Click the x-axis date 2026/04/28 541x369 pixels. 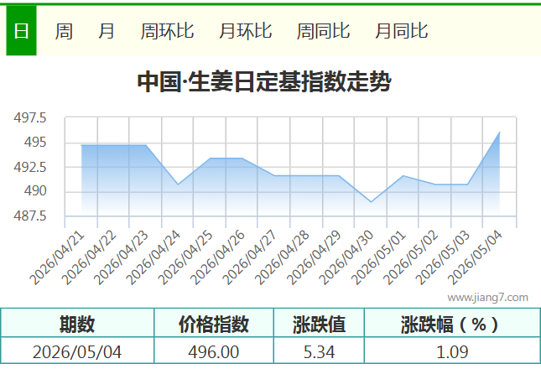(x=282, y=258)
